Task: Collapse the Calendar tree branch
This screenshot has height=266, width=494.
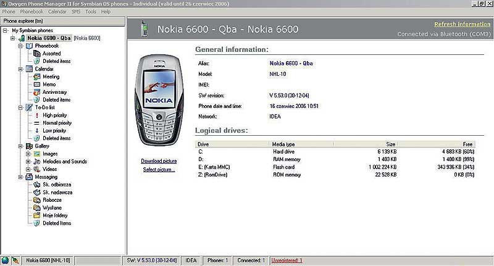Action: 20,69
